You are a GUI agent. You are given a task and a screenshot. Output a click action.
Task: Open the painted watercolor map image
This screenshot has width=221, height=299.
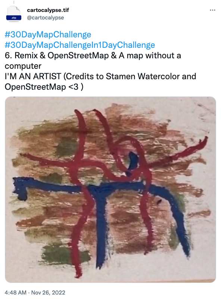[x=110, y=189]
